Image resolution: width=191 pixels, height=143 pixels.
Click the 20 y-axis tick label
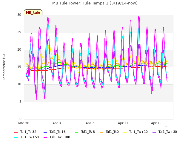[x=19, y=50]
